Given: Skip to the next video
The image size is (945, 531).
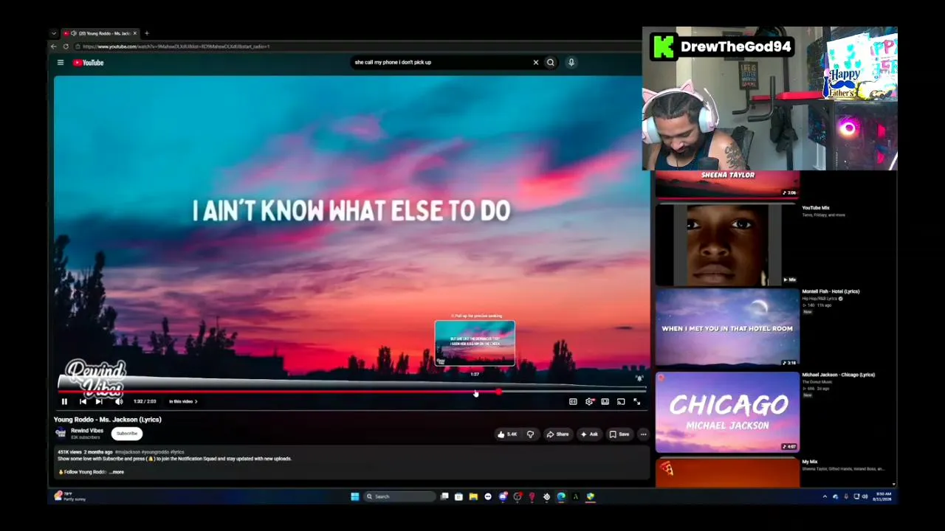Looking at the screenshot, I should tap(99, 401).
